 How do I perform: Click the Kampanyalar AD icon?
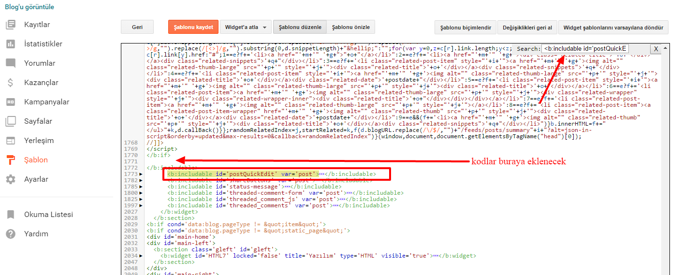pos(11,102)
